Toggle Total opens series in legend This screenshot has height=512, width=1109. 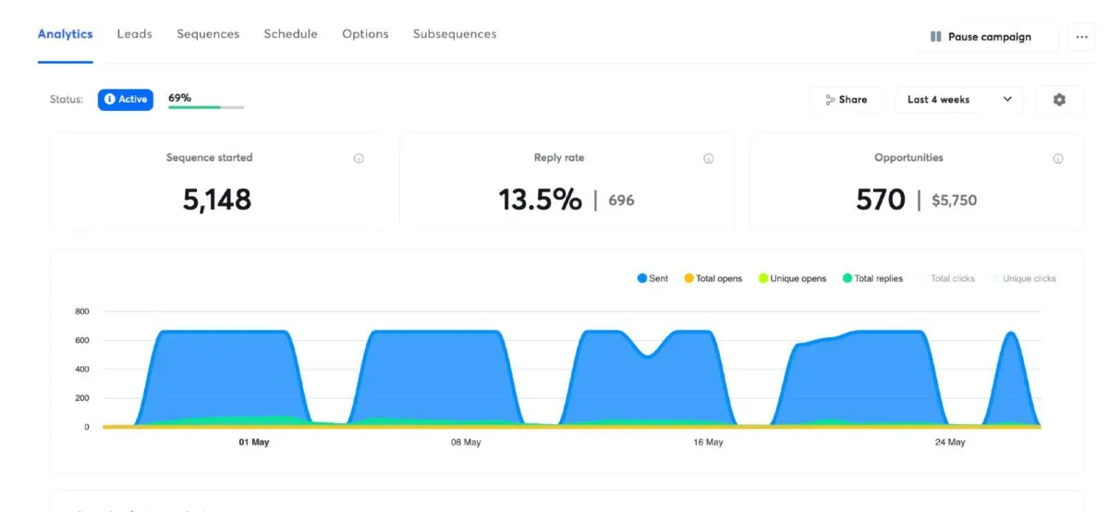[x=713, y=278]
